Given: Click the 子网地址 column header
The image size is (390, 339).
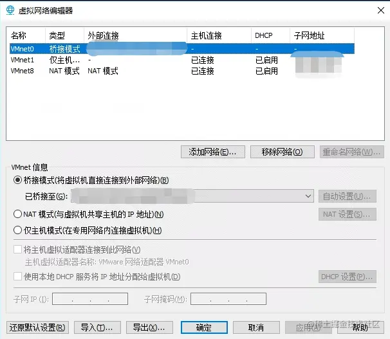Looking at the screenshot, I should coord(322,35).
